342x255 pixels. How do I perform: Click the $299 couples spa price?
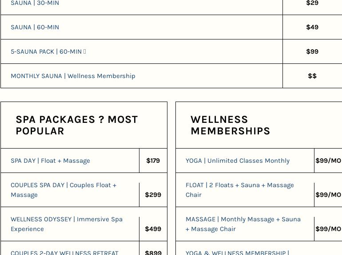coord(153,195)
